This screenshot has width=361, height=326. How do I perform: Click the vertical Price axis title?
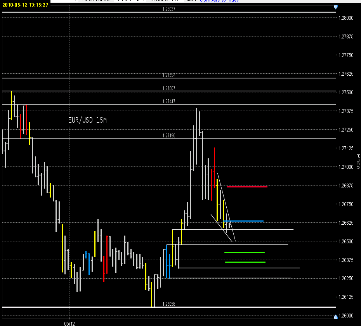358,161
